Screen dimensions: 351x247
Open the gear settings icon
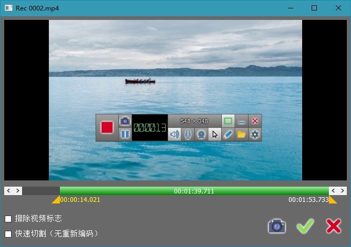click(255, 134)
